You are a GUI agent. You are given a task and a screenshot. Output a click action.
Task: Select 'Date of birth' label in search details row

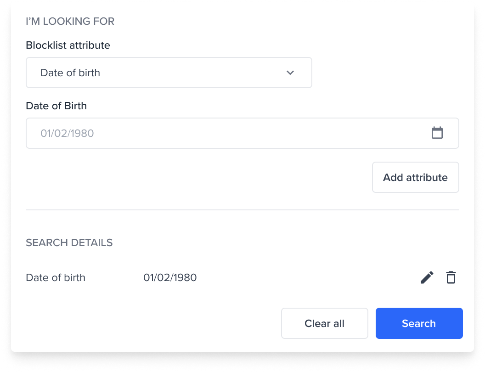(56, 277)
